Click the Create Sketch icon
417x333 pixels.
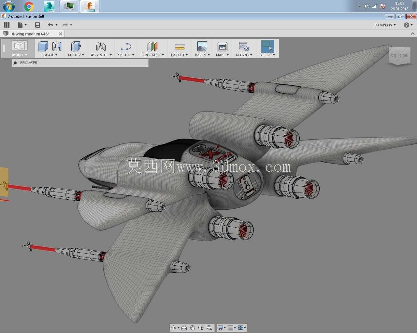click(x=126, y=46)
